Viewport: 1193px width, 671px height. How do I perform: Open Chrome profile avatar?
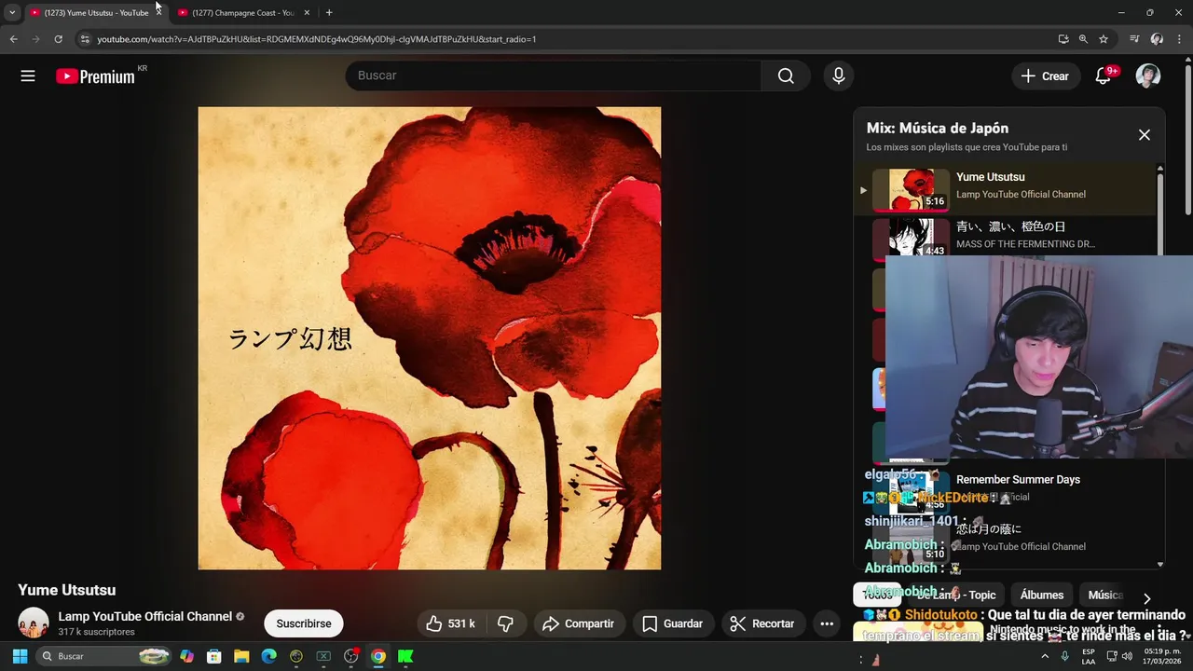1157,39
